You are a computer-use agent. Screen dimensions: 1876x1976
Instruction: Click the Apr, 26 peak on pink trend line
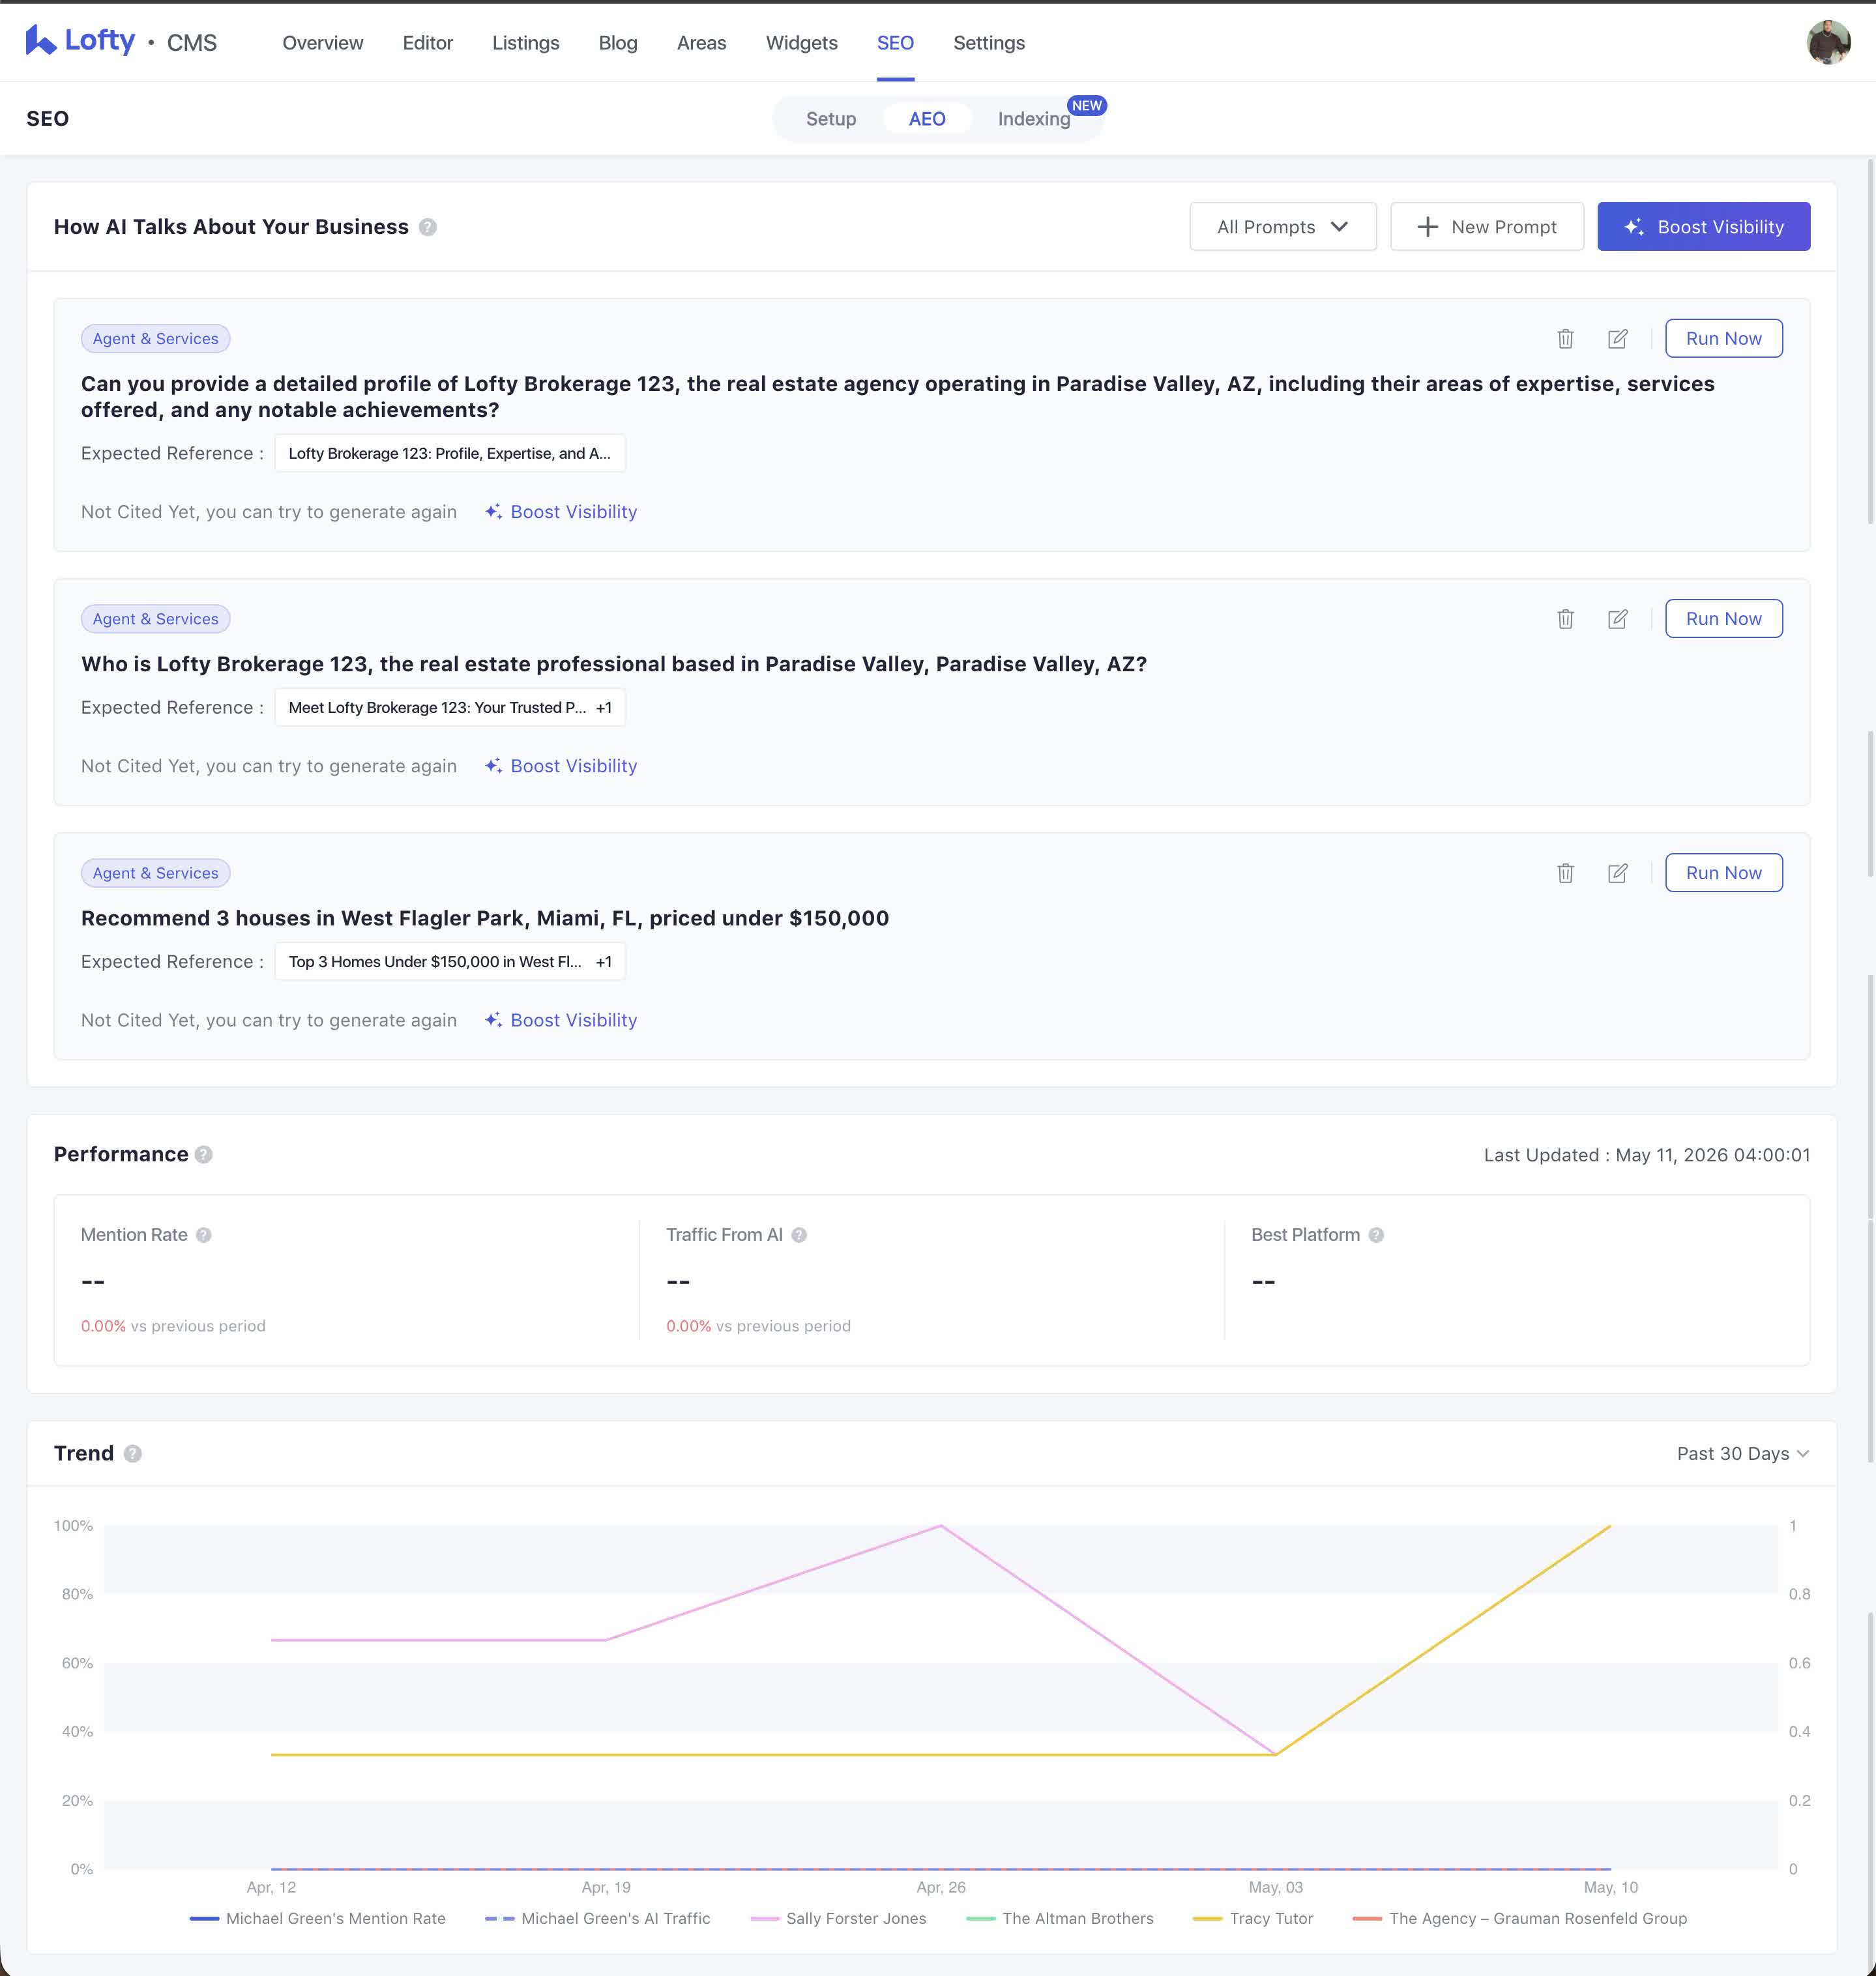coord(941,1526)
